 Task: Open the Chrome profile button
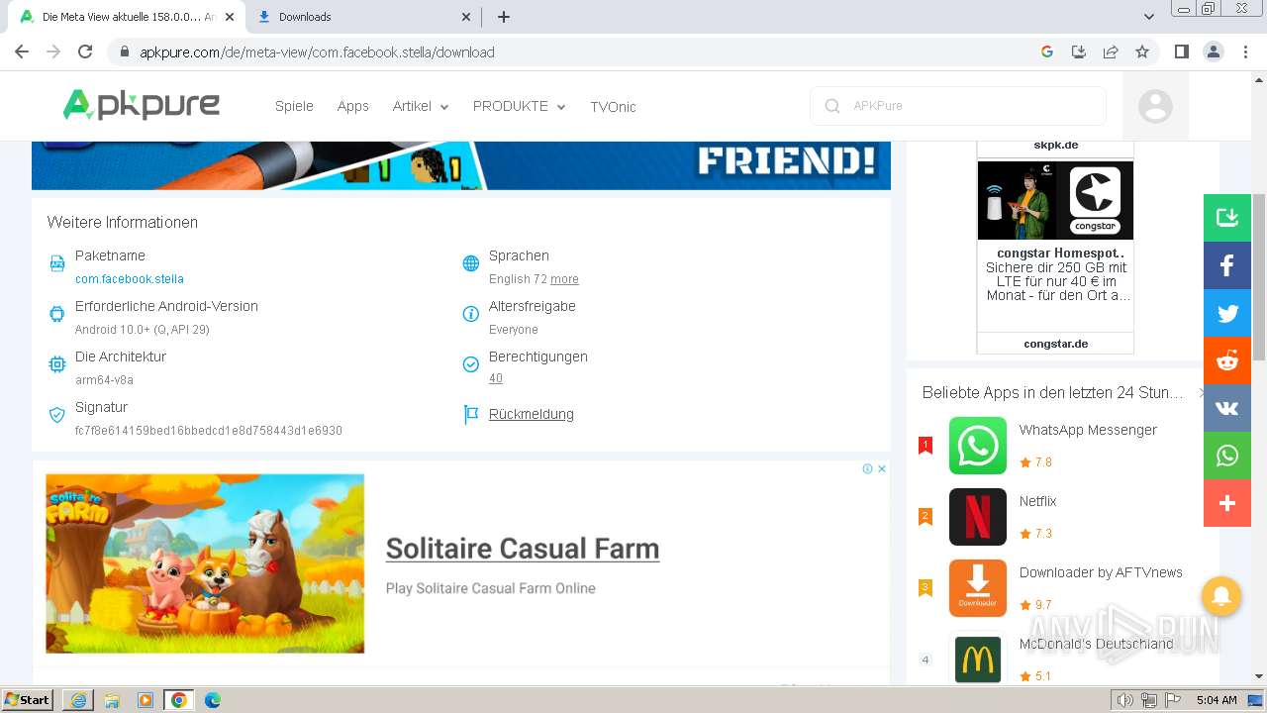tap(1213, 51)
